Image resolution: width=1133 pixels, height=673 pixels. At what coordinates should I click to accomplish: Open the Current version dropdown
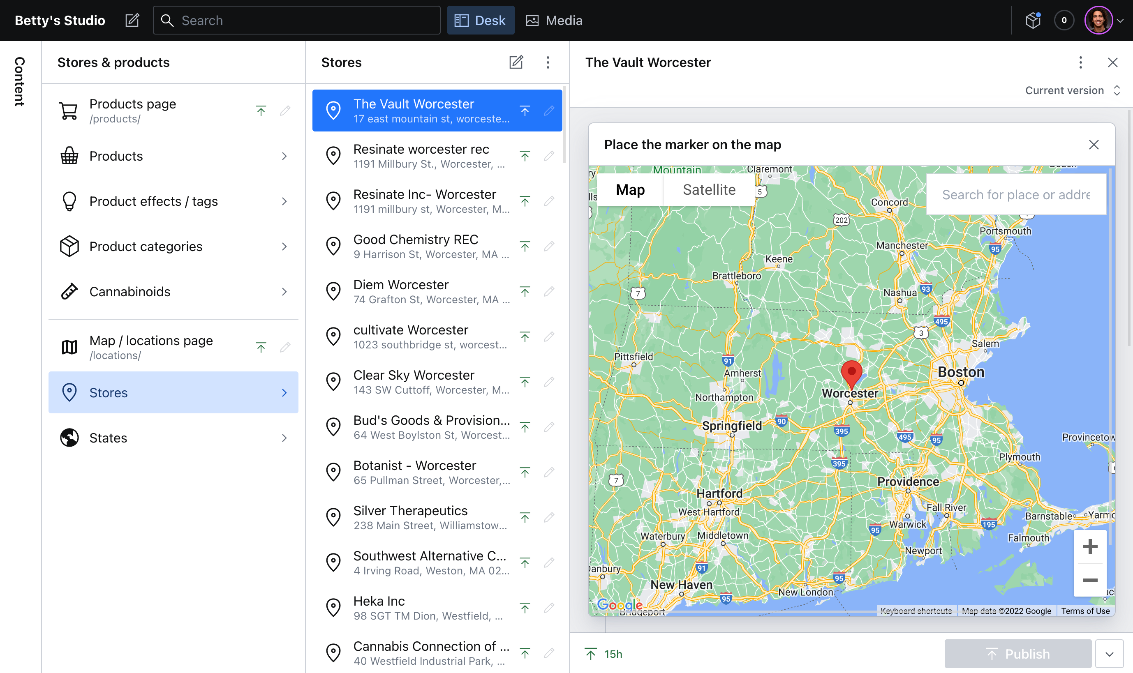coord(1072,90)
